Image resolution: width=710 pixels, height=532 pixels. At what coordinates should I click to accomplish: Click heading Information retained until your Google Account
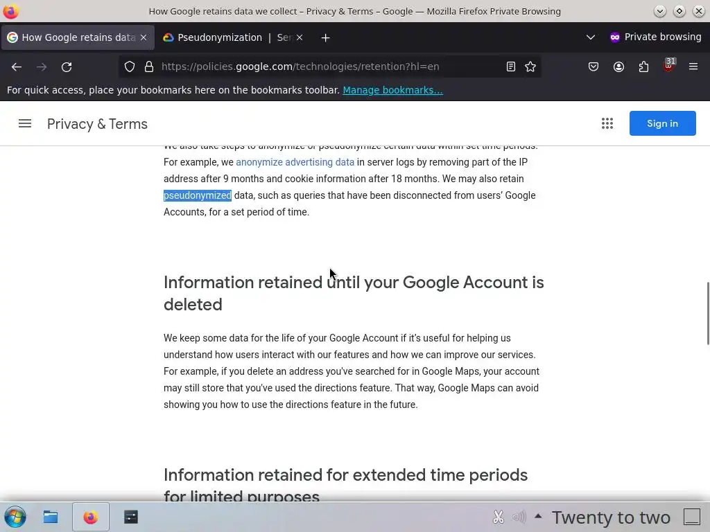(354, 293)
